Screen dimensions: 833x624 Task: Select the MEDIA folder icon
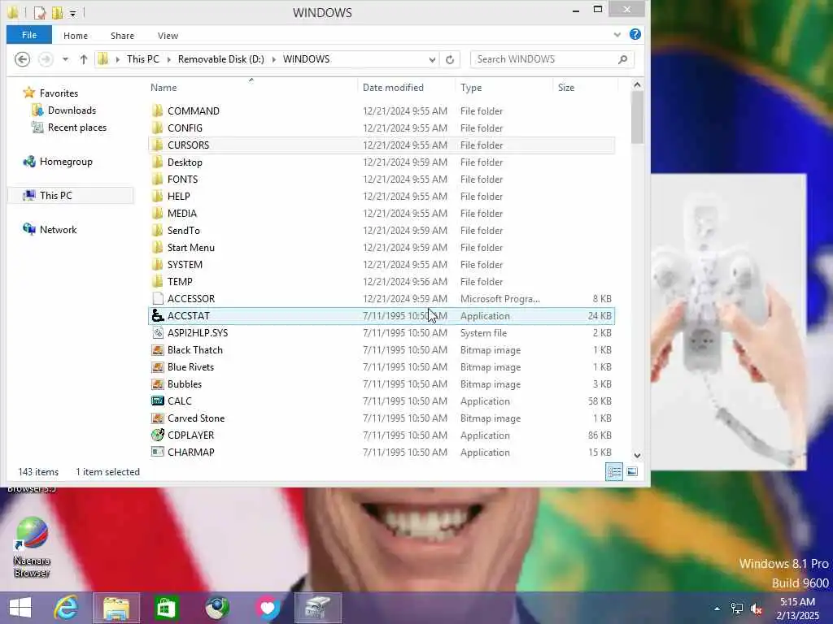[x=157, y=214]
